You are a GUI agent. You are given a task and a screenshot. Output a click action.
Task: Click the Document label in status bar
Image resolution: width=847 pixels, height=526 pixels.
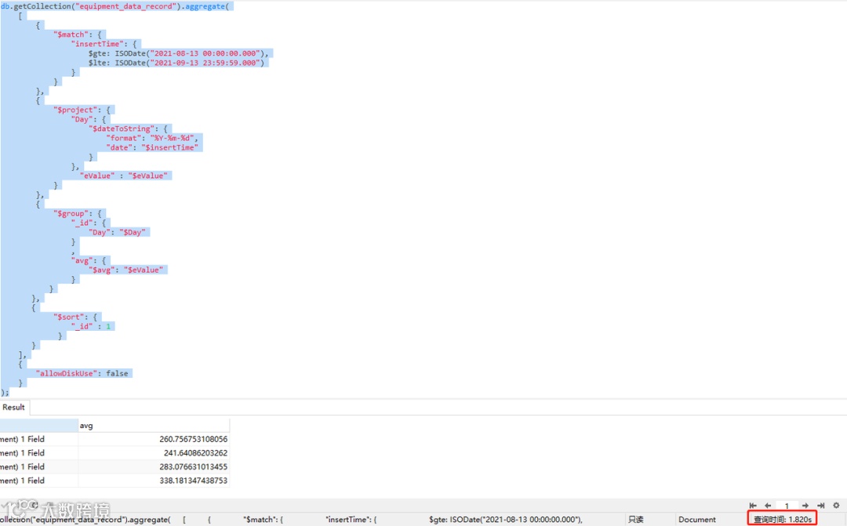697,520
